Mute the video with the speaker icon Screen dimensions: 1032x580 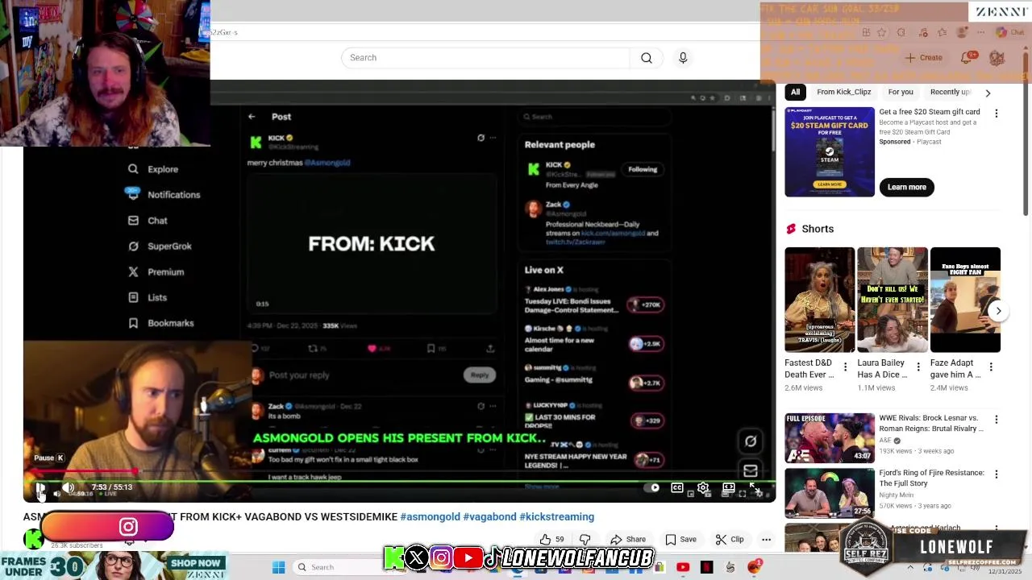pos(69,487)
